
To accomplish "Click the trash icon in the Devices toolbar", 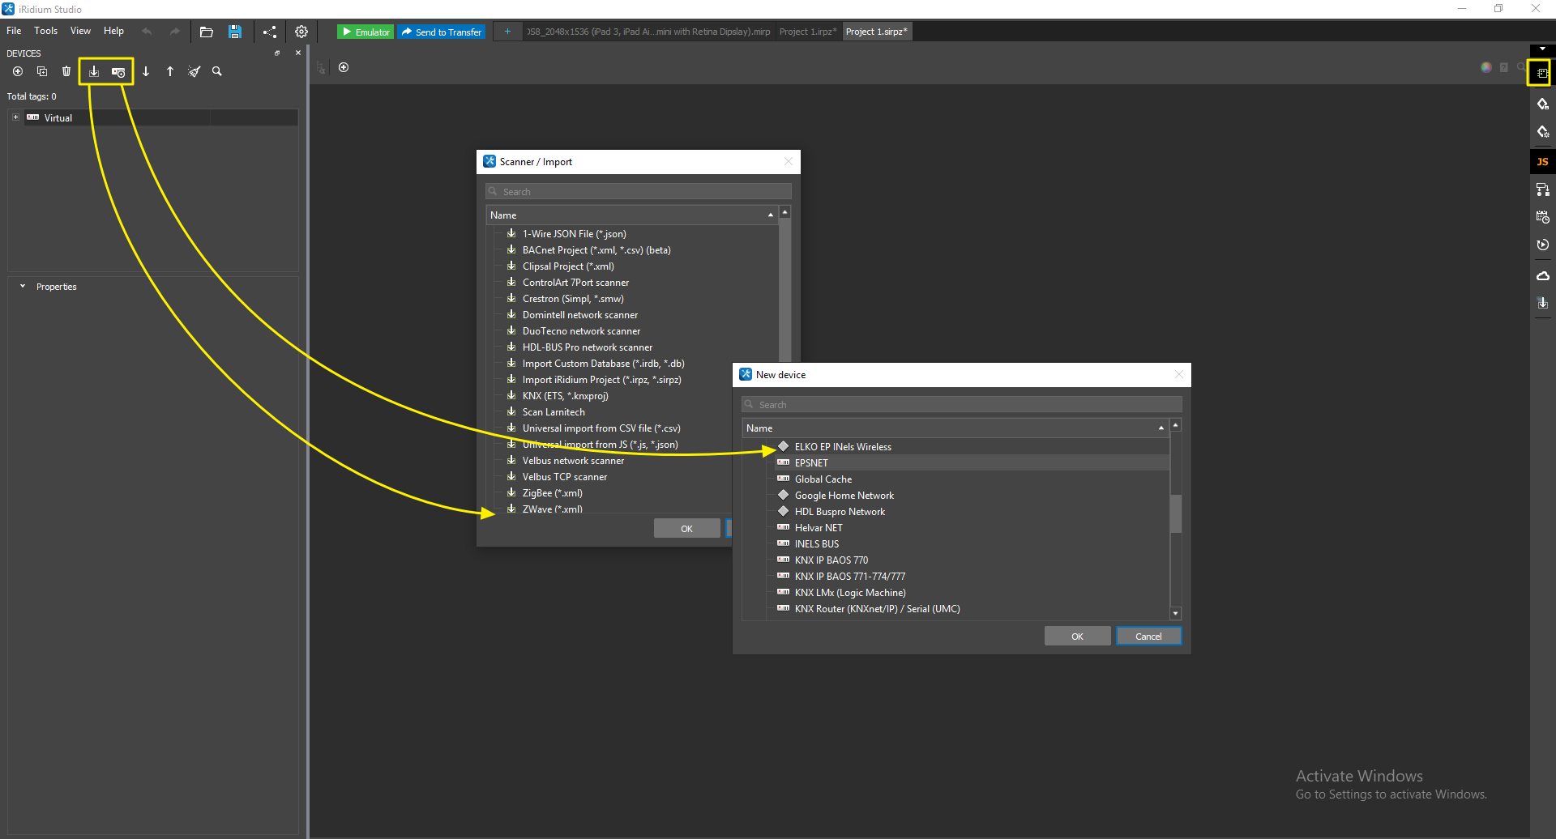I will click(66, 71).
